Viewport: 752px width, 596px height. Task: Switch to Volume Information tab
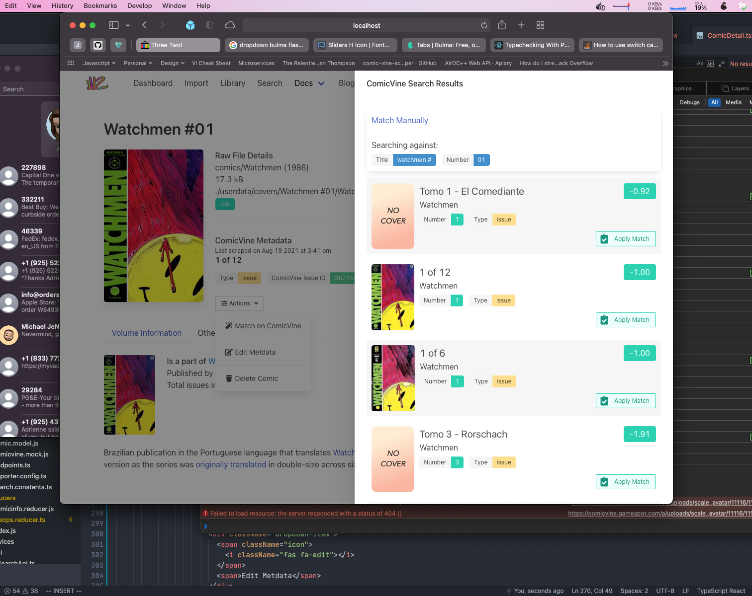coord(146,333)
